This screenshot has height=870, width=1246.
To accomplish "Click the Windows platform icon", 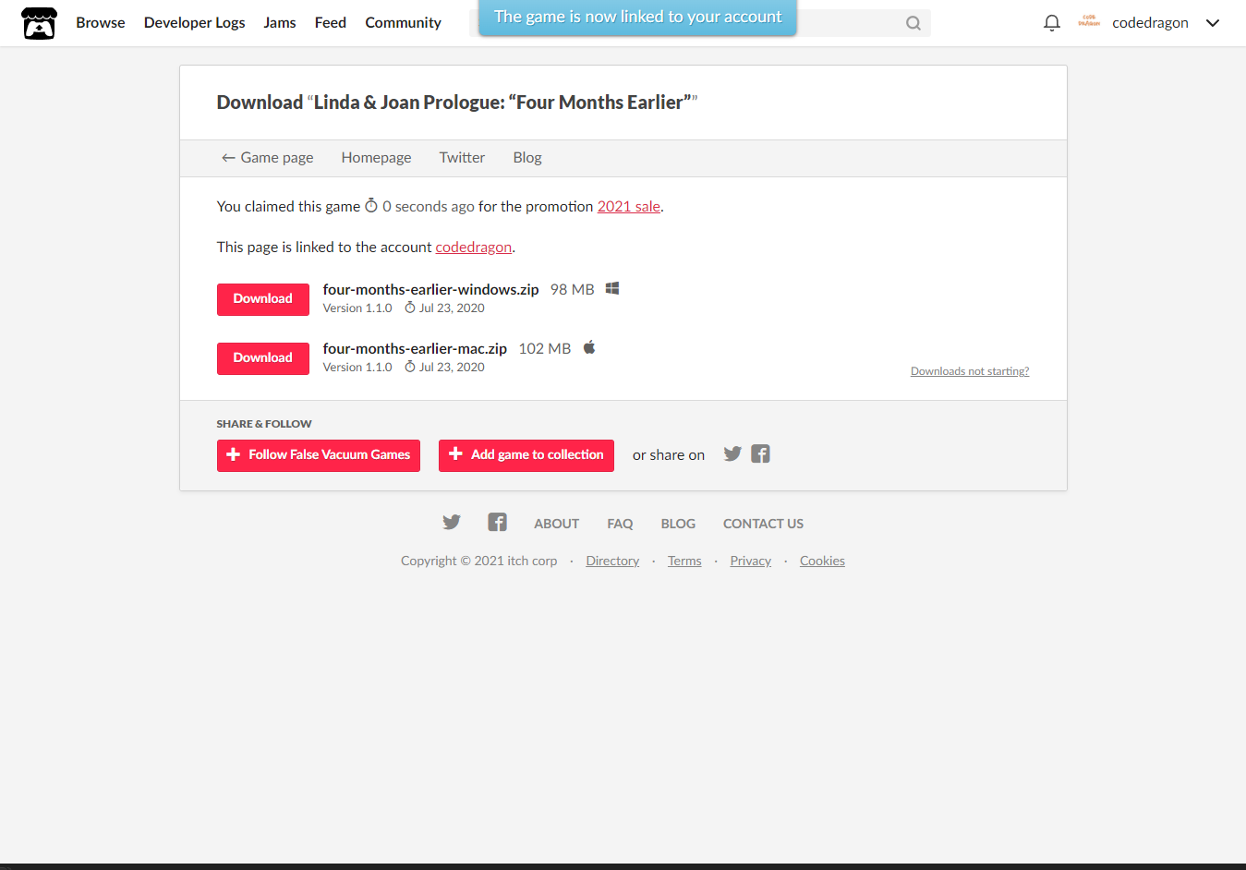I will (612, 289).
